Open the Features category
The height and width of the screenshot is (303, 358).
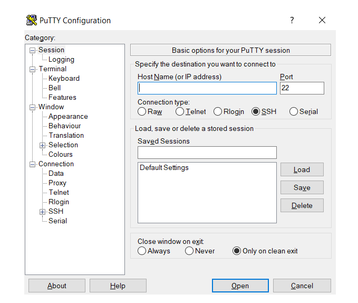[x=62, y=97]
